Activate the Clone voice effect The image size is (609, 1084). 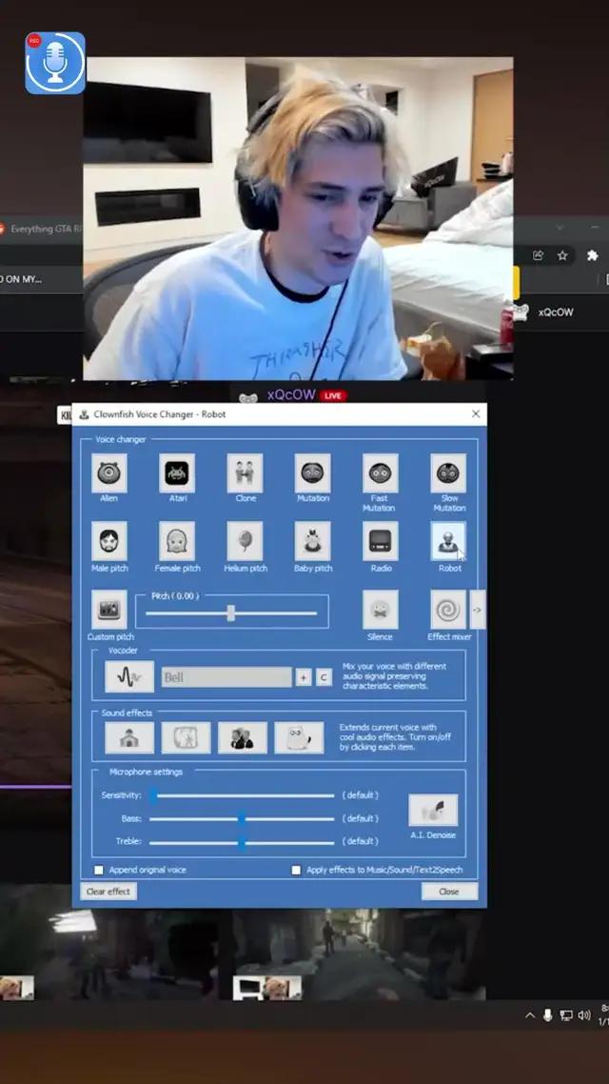[x=245, y=473]
